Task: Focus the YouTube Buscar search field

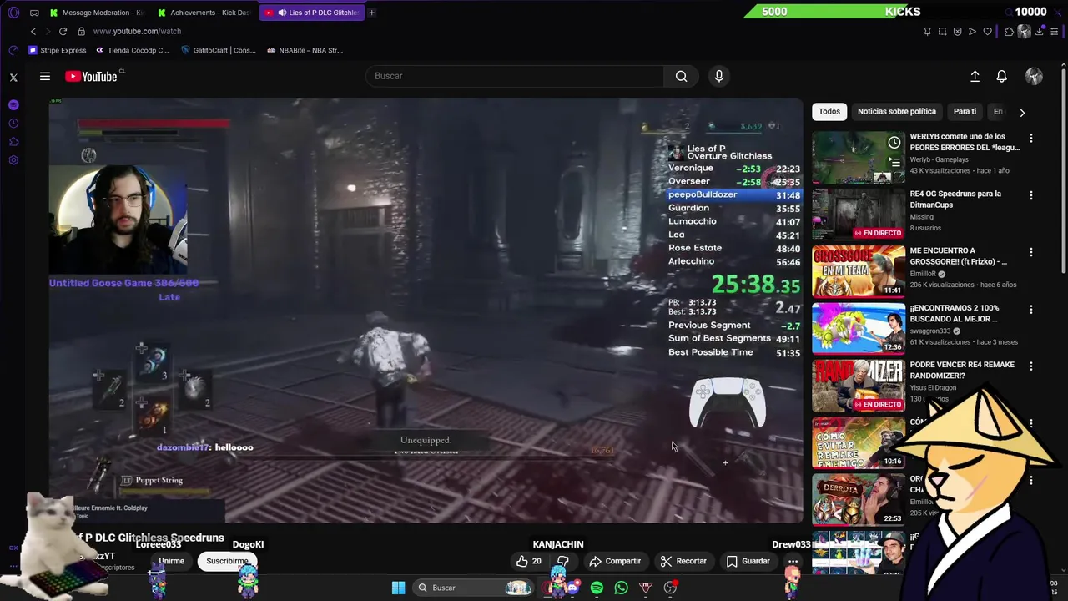Action: point(515,76)
